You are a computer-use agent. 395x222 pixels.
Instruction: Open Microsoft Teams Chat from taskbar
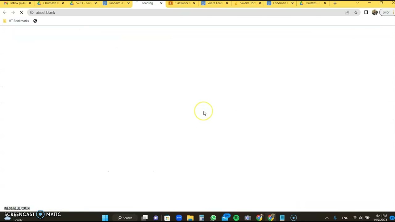coord(156,218)
